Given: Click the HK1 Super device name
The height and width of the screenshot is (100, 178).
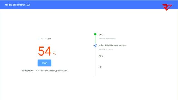Looking at the screenshot, I should [46, 39].
